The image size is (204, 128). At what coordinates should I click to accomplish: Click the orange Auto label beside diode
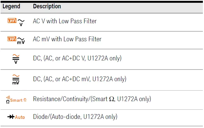20,117
